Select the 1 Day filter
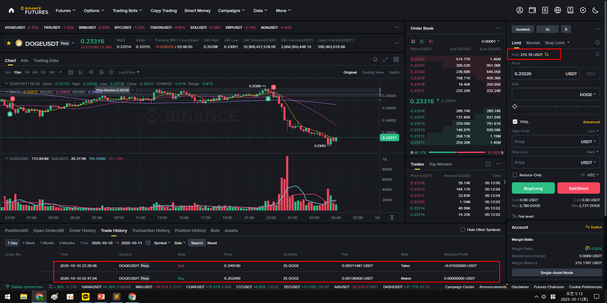This screenshot has width=607, height=303. (x=12, y=243)
